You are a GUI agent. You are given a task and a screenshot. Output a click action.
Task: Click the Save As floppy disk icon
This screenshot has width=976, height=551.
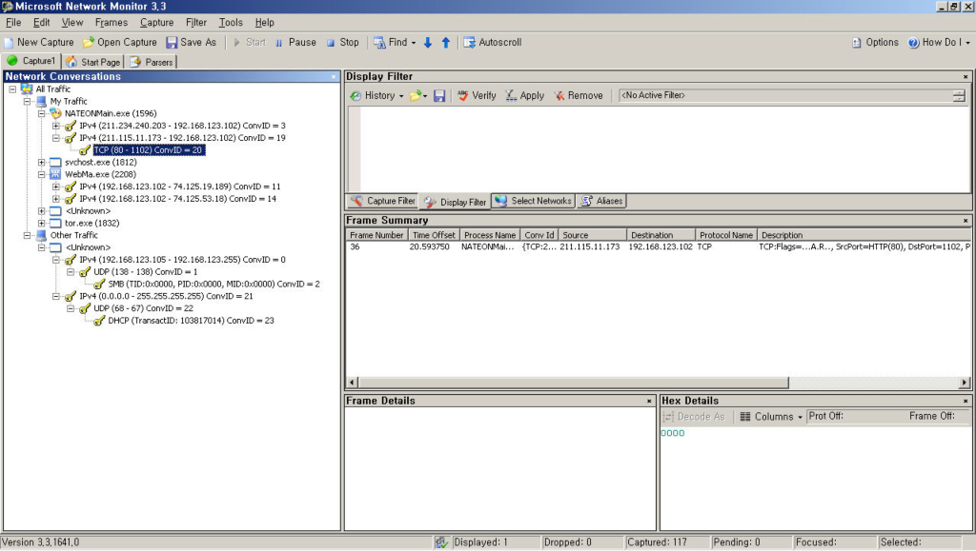[x=172, y=42]
